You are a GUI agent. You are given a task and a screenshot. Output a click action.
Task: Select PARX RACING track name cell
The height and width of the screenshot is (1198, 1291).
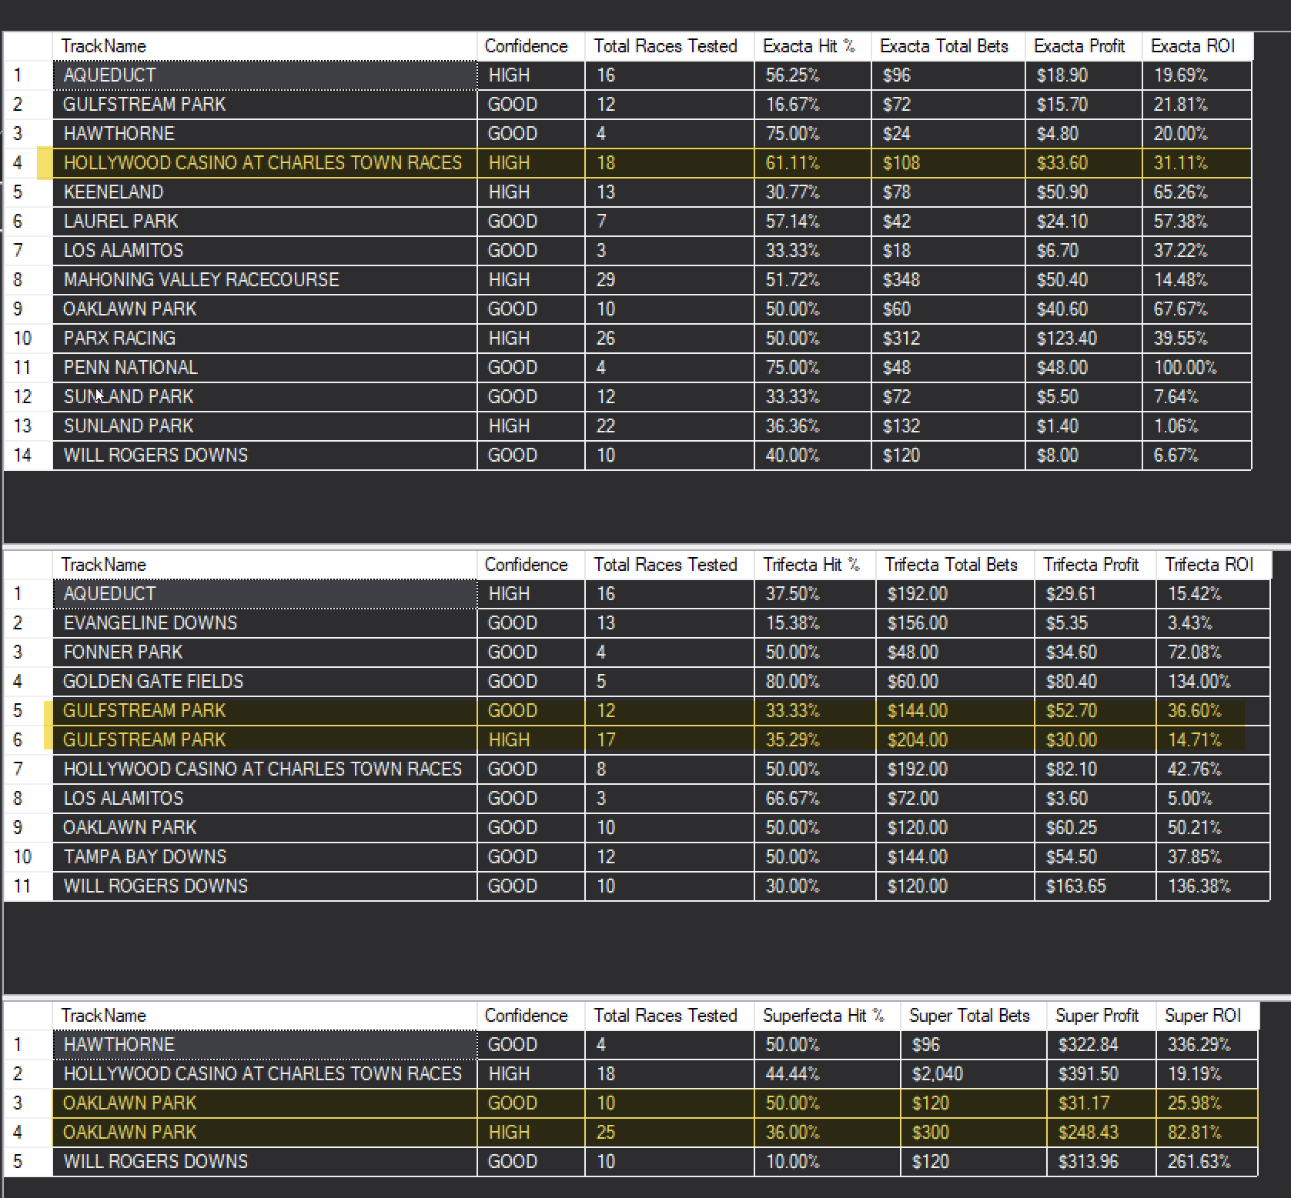point(265,339)
